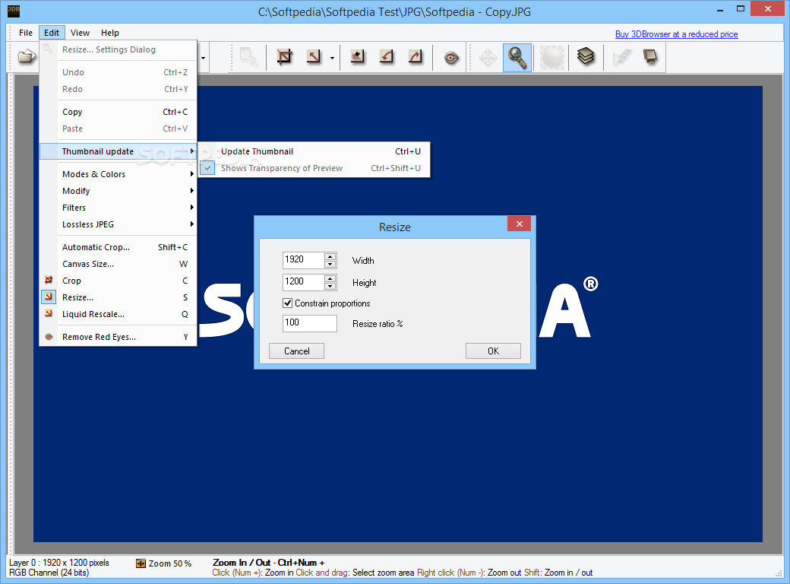Screen dimensions: 790x584
Task: Select the pan/move arrows tool
Action: tap(488, 58)
